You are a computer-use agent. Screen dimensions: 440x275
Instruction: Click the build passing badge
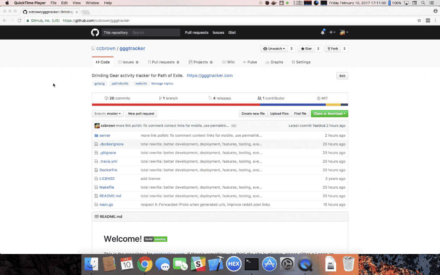(x=155, y=239)
